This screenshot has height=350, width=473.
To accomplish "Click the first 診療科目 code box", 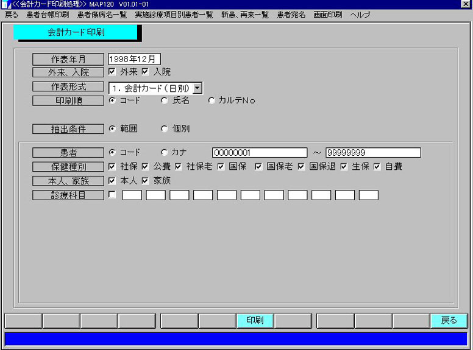I will pyautogui.click(x=132, y=195).
